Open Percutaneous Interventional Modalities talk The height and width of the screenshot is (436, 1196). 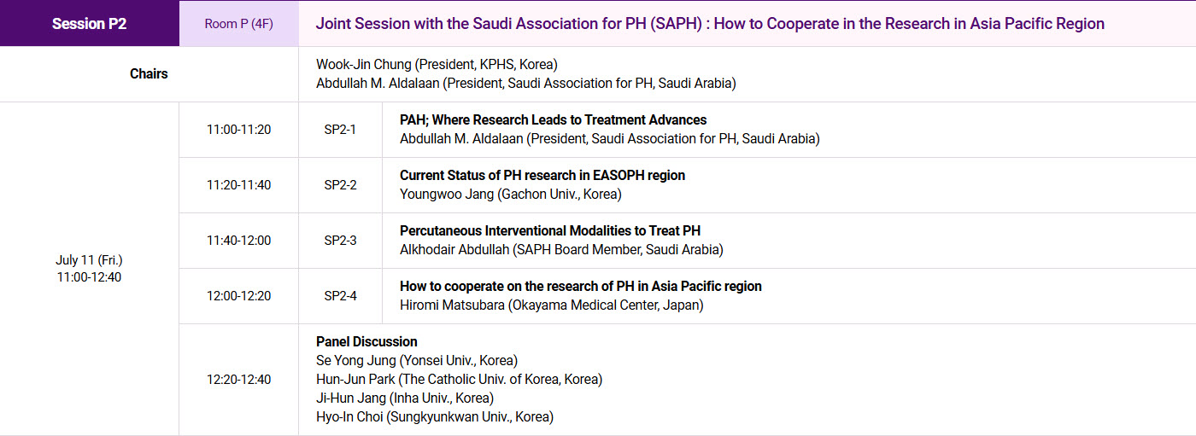coord(550,231)
